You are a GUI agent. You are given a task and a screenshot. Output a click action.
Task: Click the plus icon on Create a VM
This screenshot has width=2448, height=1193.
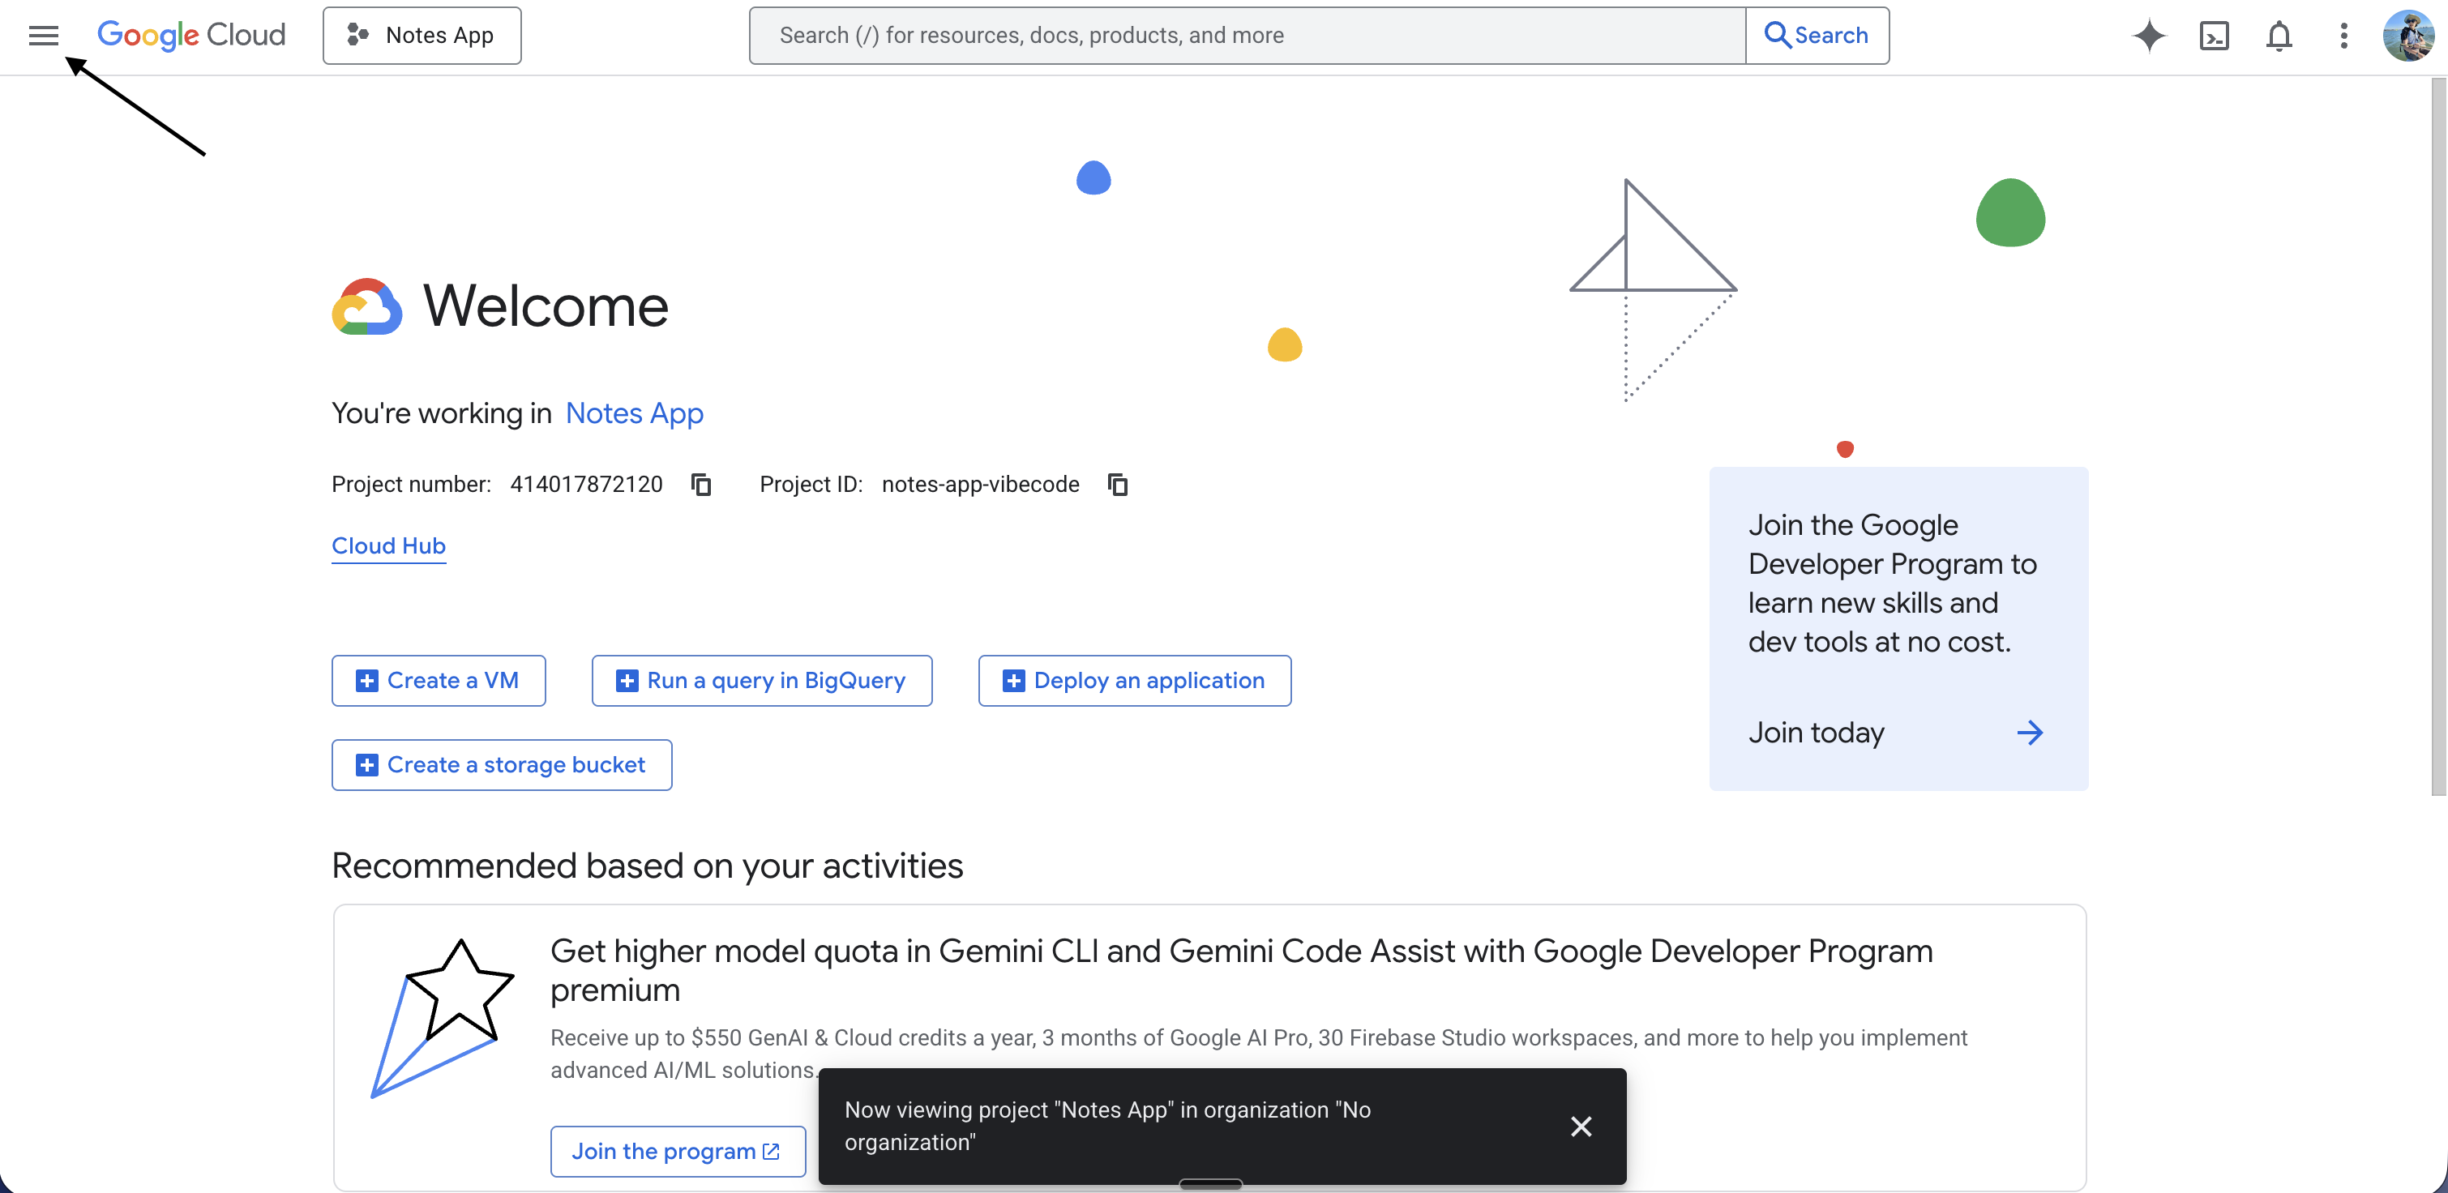click(x=367, y=681)
